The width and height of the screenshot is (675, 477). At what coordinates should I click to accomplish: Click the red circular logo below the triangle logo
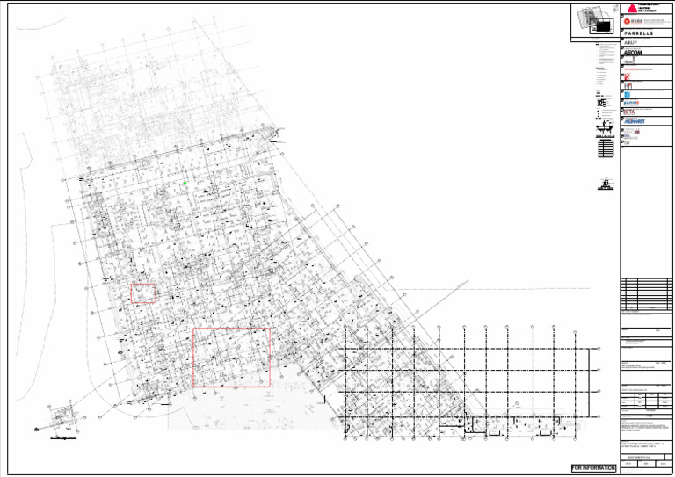[628, 21]
